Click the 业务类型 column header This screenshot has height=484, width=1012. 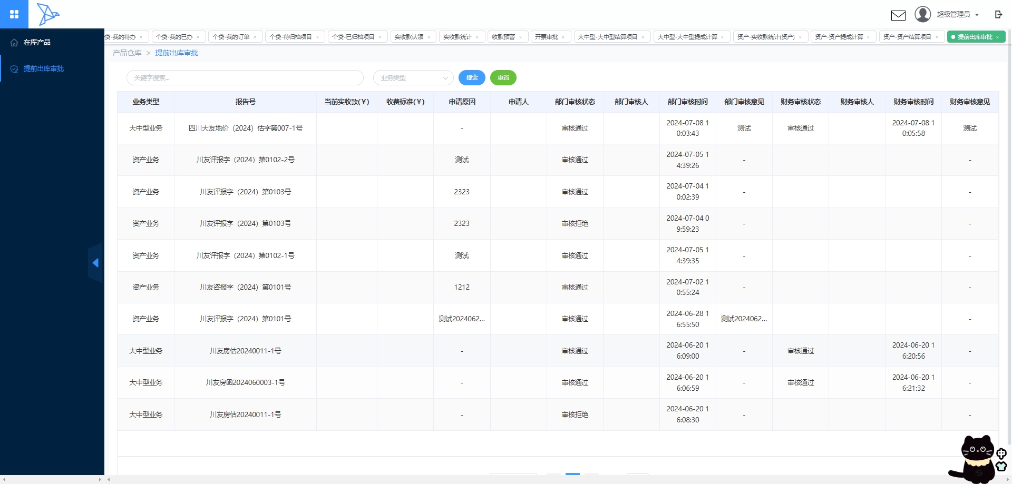pos(145,102)
